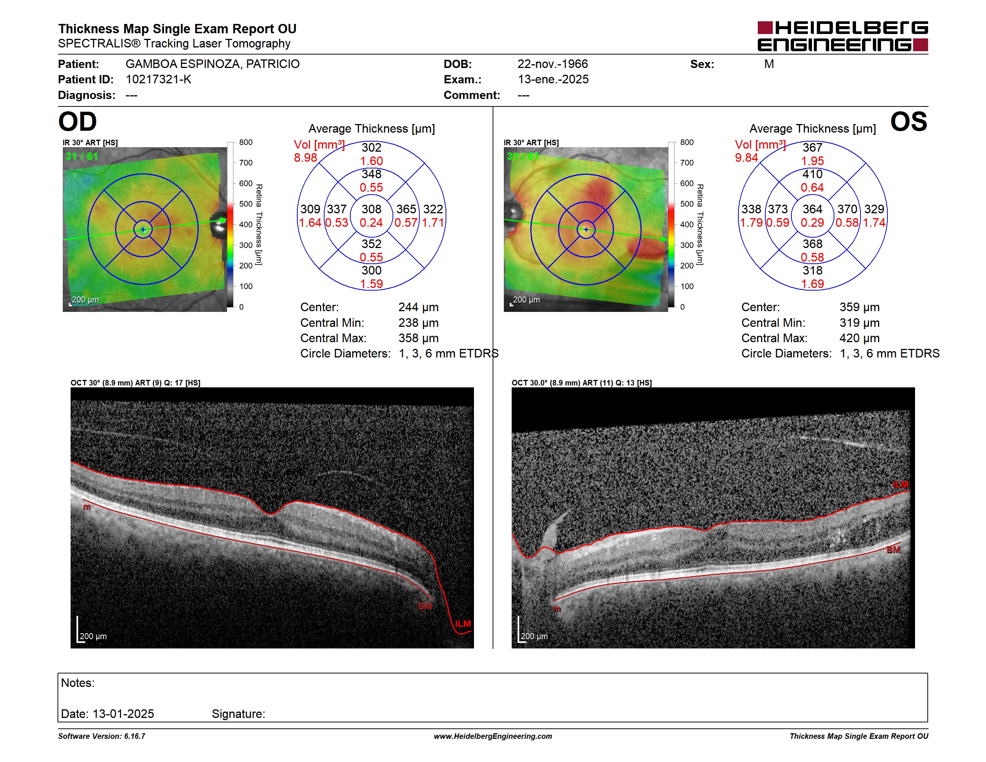Screen dimensions: 986x762
Task: Click OS inner nasal thickness 373
Action: [x=778, y=209]
